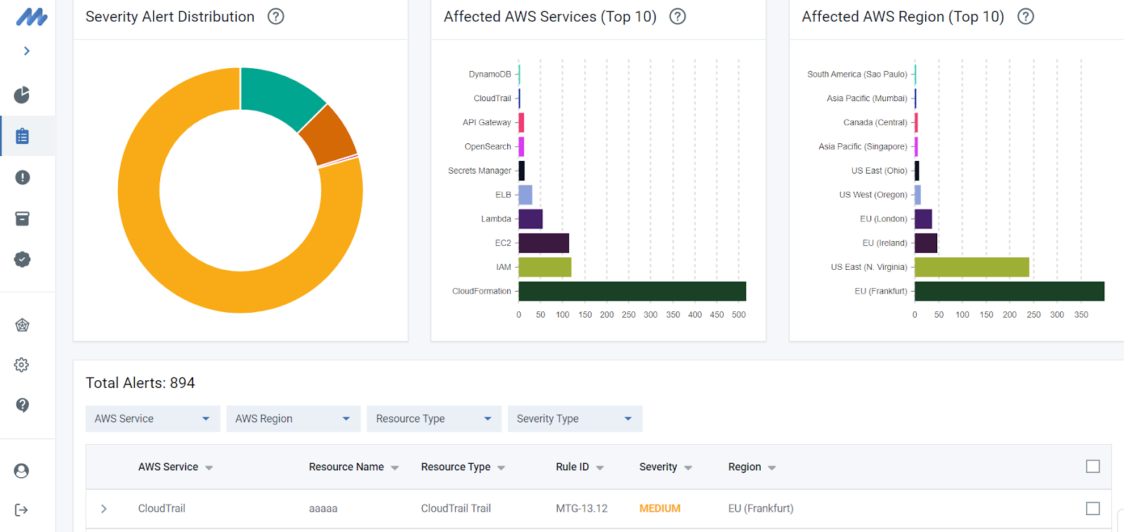This screenshot has width=1124, height=532.
Task: Tick the checkbox for CloudTrail aaaaa row
Action: tap(1093, 508)
